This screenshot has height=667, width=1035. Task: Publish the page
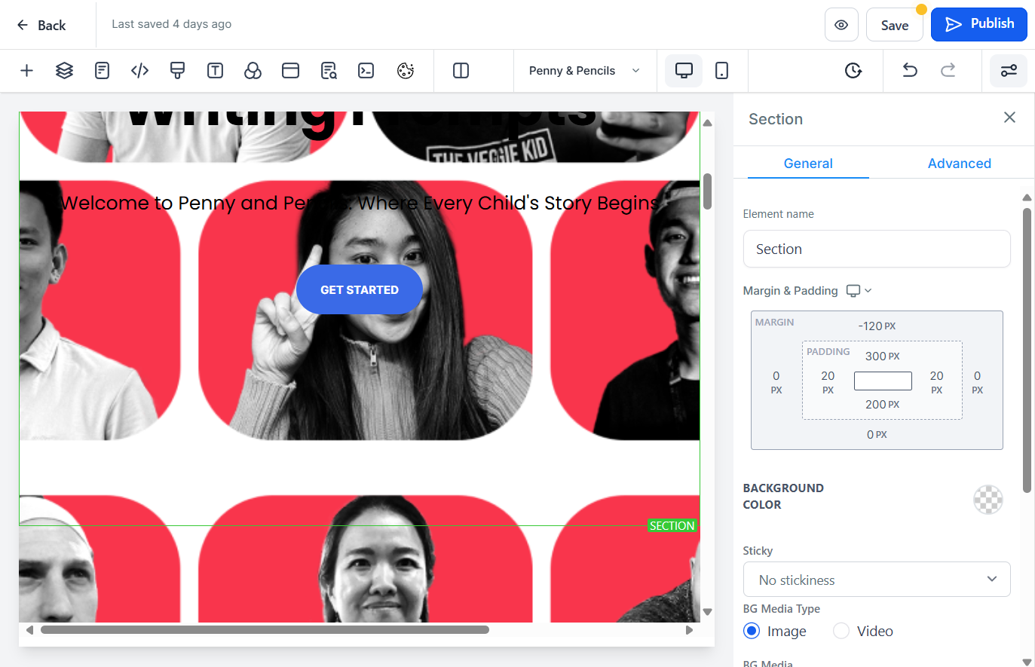click(979, 24)
